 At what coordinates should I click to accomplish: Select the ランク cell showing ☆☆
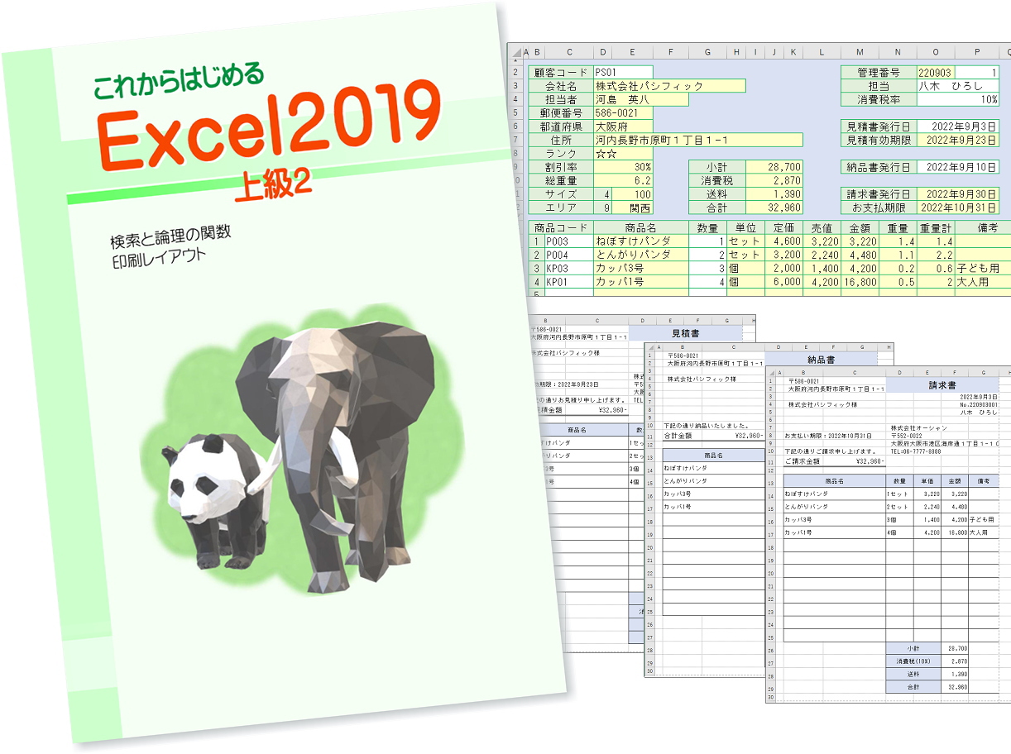(x=623, y=153)
